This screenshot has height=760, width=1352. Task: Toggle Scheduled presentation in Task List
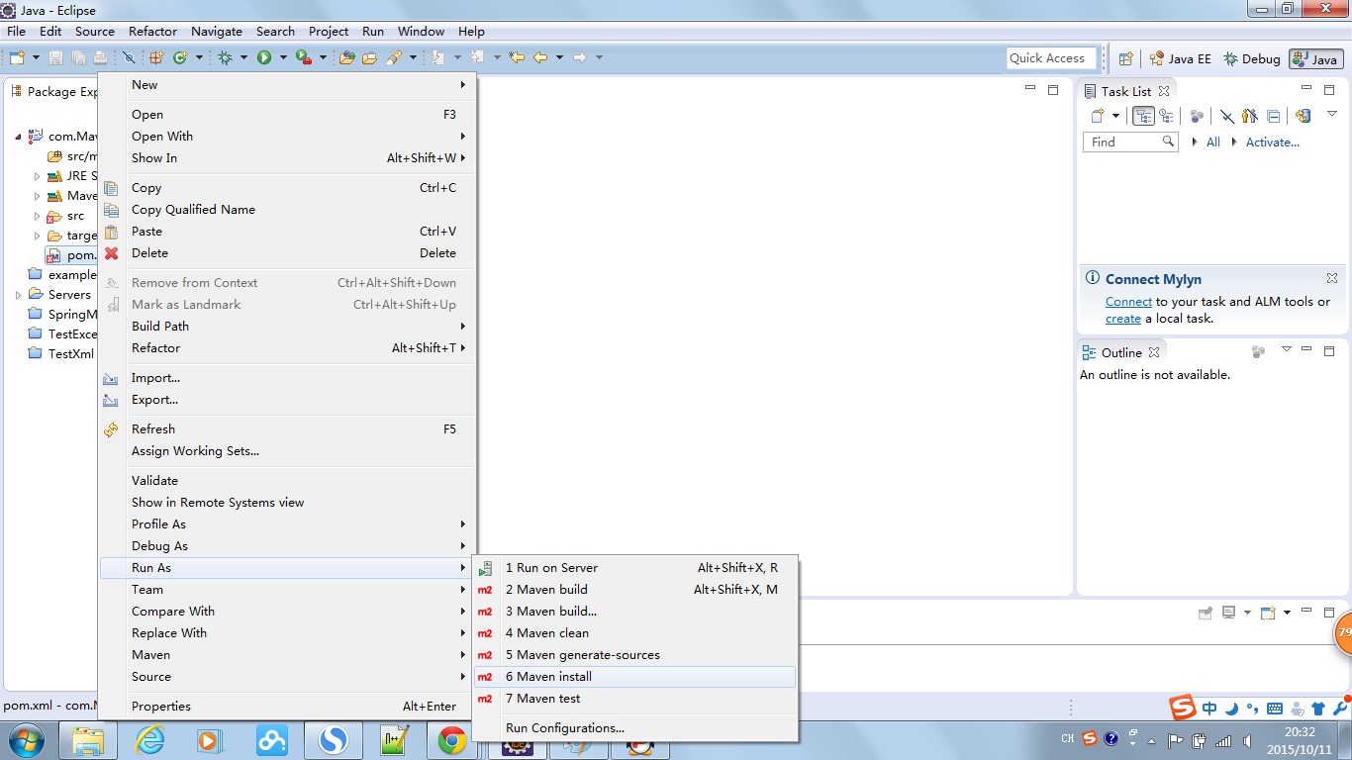coord(1166,116)
